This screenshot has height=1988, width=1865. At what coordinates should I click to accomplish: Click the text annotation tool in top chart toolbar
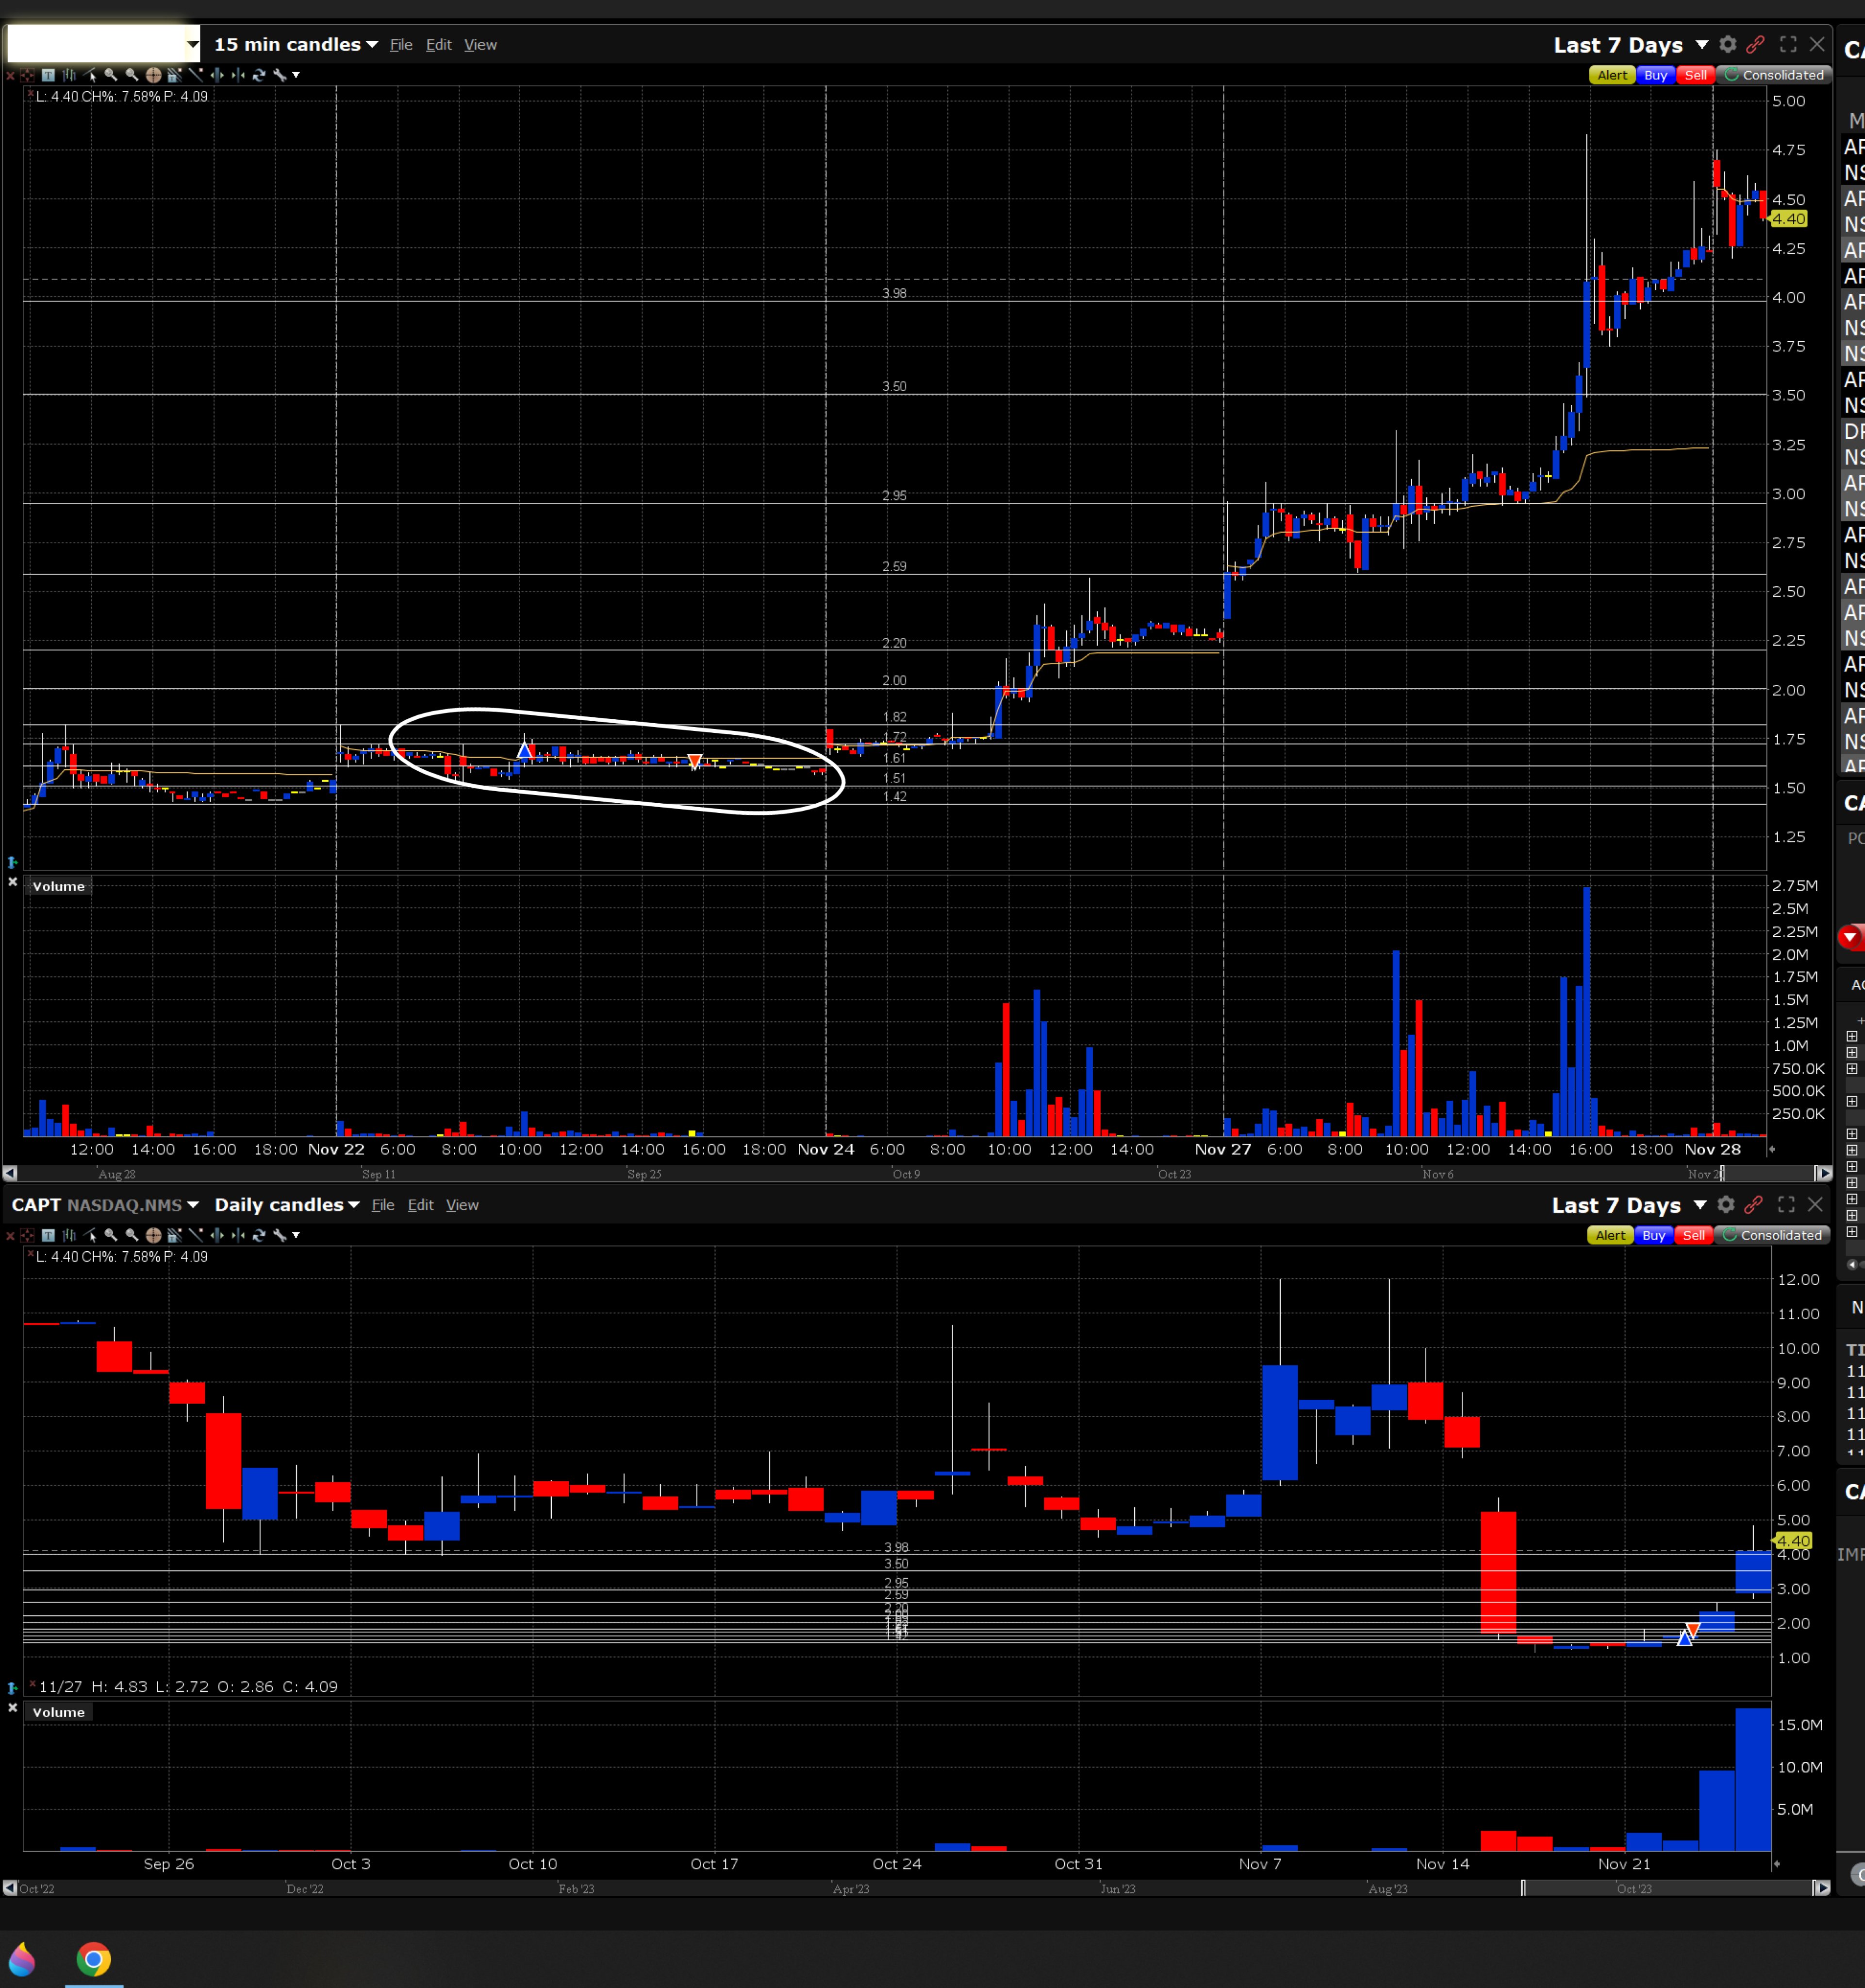48,75
